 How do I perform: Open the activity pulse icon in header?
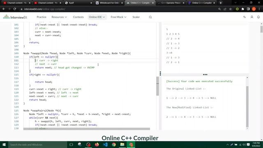click(x=245, y=17)
